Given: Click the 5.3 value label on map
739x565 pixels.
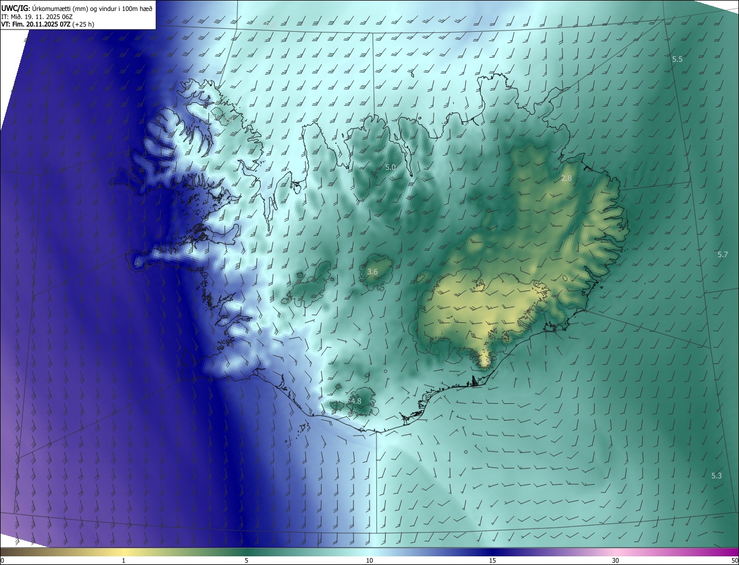Looking at the screenshot, I should click(x=716, y=475).
